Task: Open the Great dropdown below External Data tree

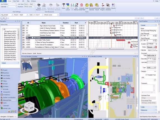Action: pyautogui.click(x=10, y=63)
